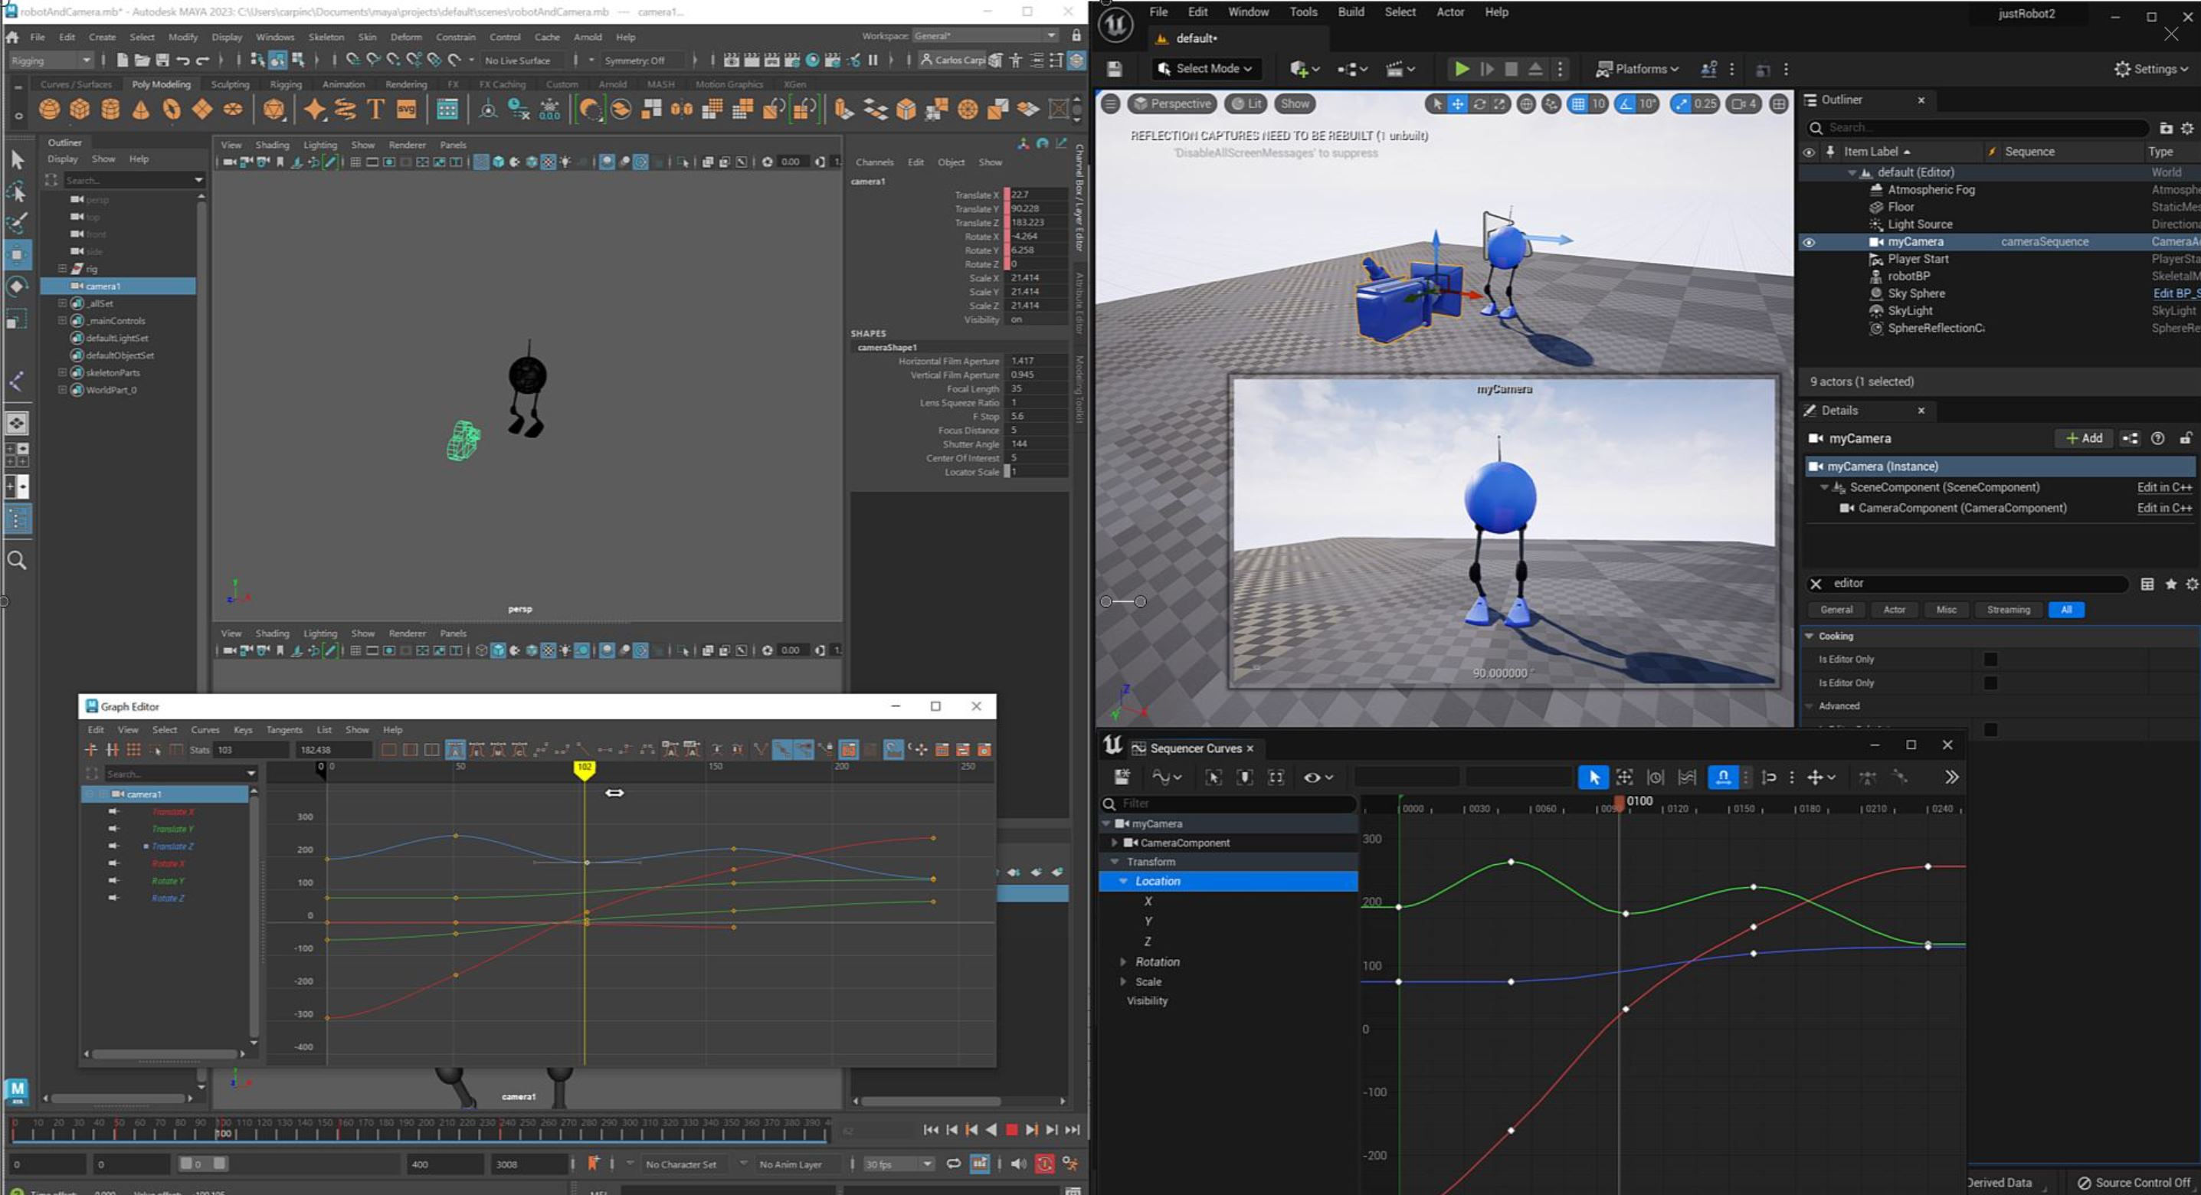Toggle Unreal grid snapping button
Viewport: 2201px width, 1195px height.
[1577, 104]
